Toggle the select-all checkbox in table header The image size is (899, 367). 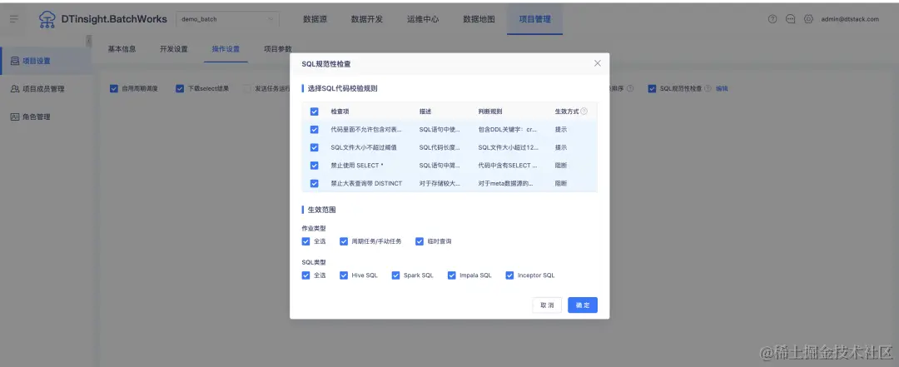coord(314,112)
